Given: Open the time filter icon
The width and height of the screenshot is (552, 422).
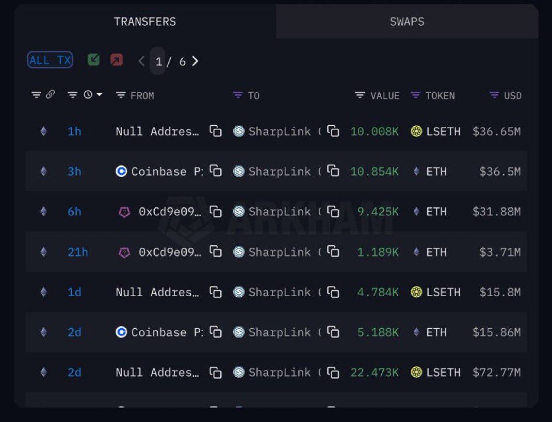Looking at the screenshot, I should [x=73, y=95].
